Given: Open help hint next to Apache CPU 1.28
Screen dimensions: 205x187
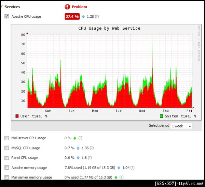Looking at the screenshot, I should click(x=97, y=17).
